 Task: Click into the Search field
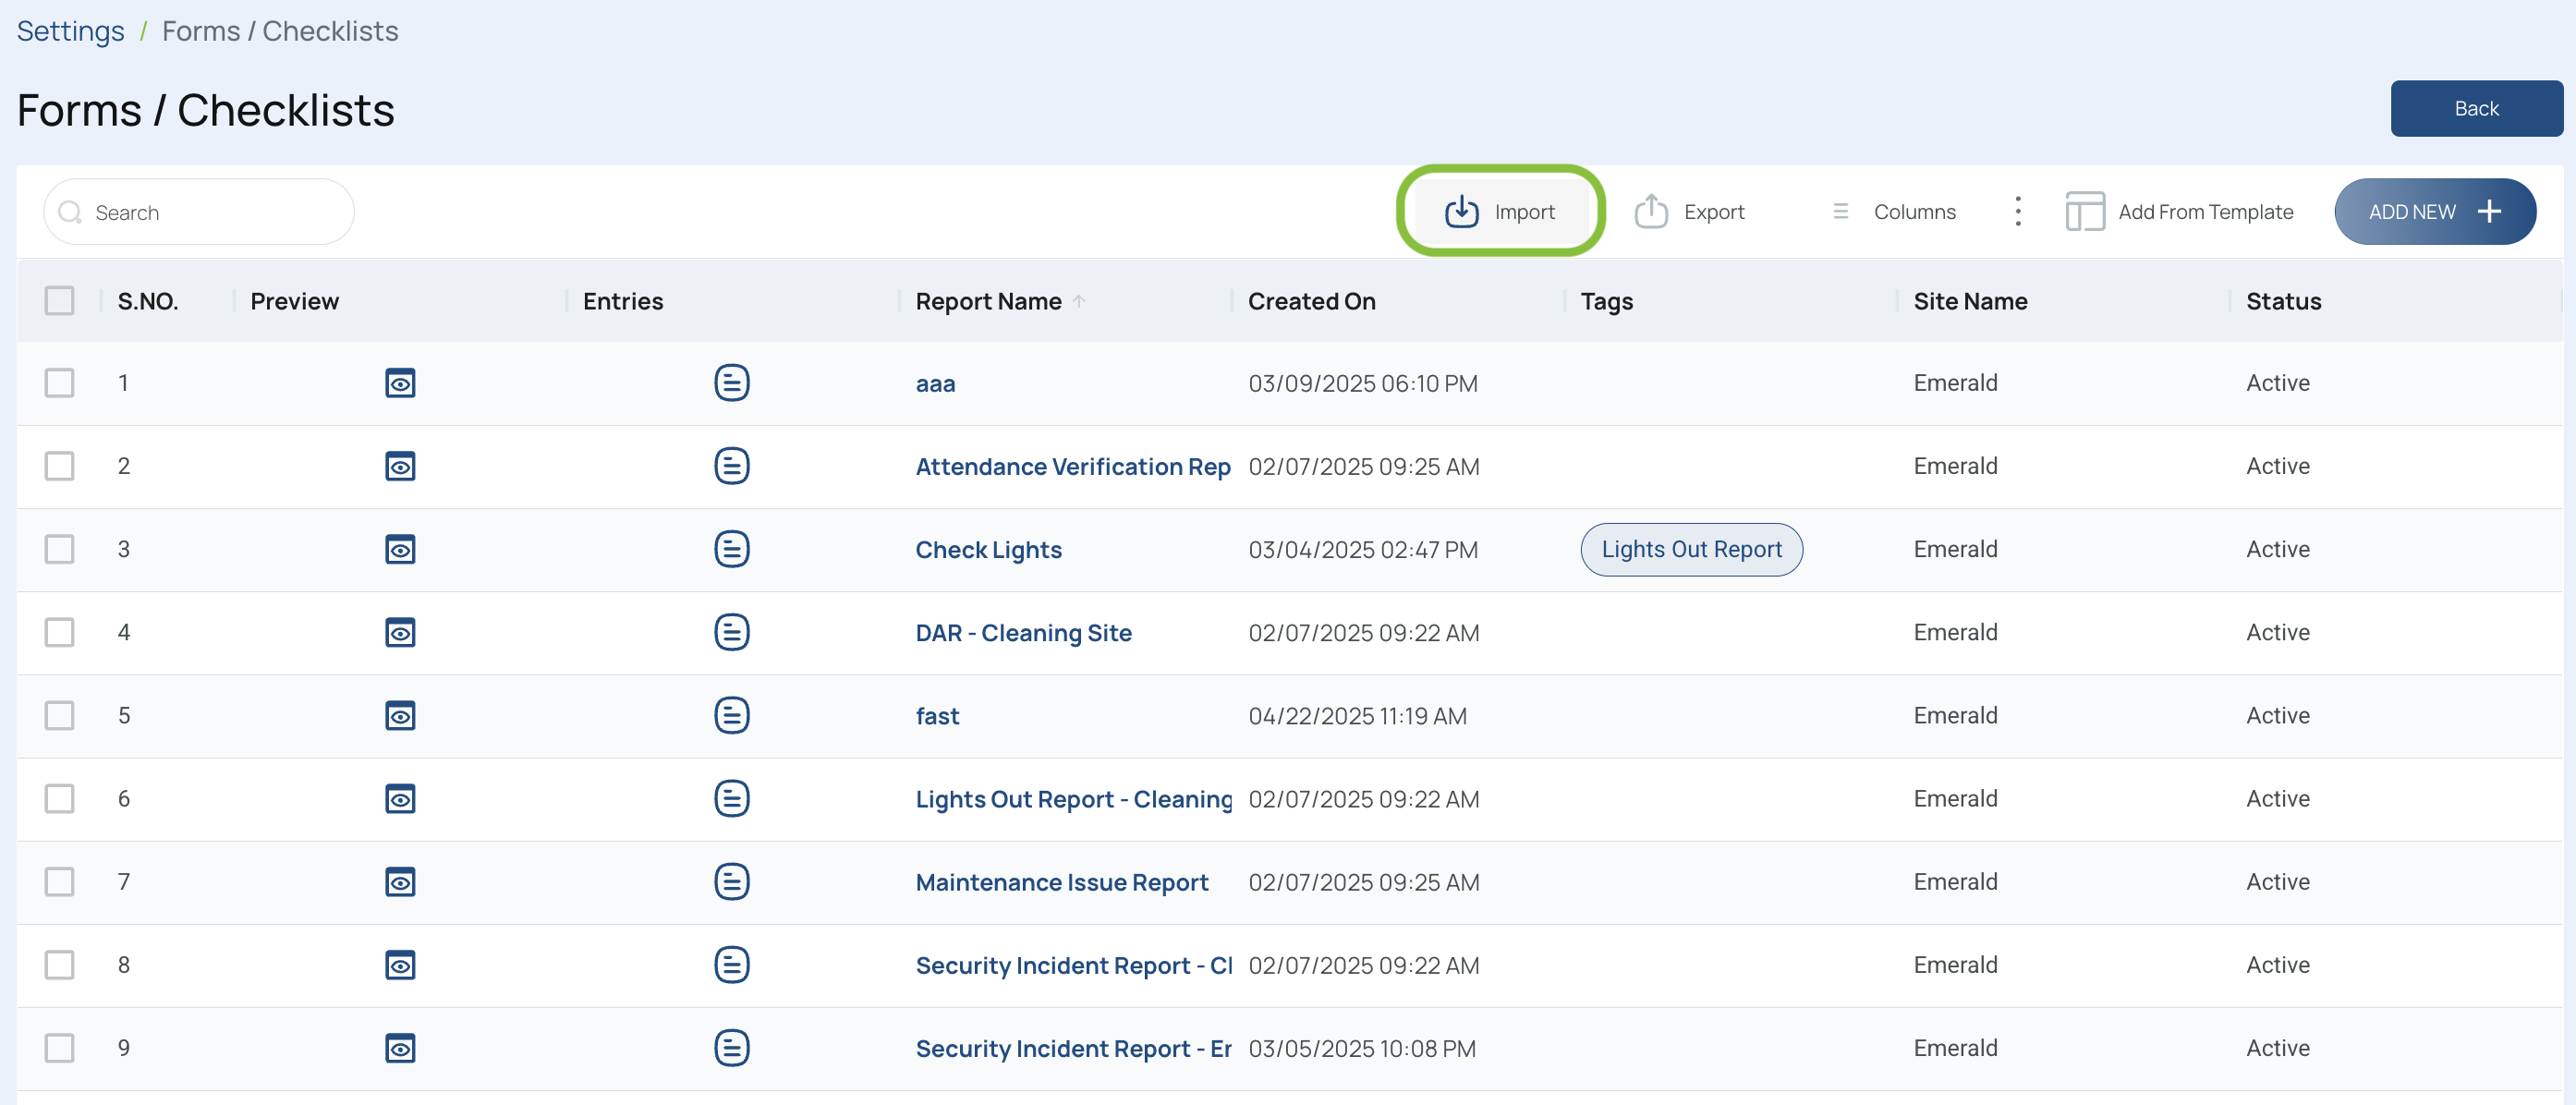pyautogui.click(x=199, y=212)
